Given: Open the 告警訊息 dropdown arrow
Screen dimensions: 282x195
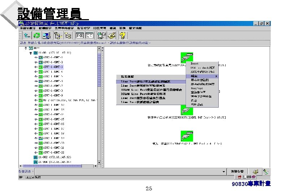Looking at the screenshot, I should click(223, 172).
